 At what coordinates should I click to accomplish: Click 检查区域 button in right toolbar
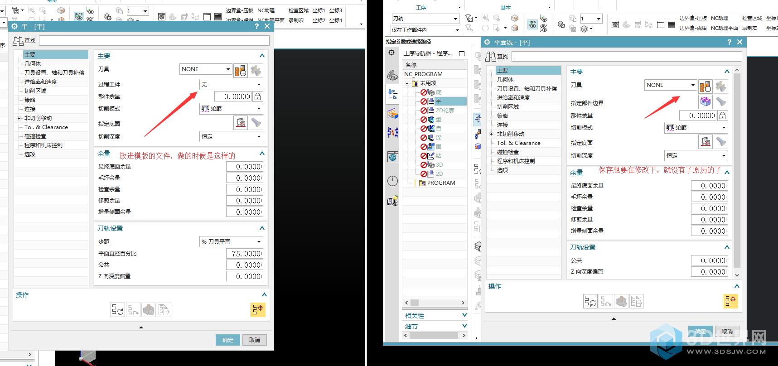(x=752, y=18)
